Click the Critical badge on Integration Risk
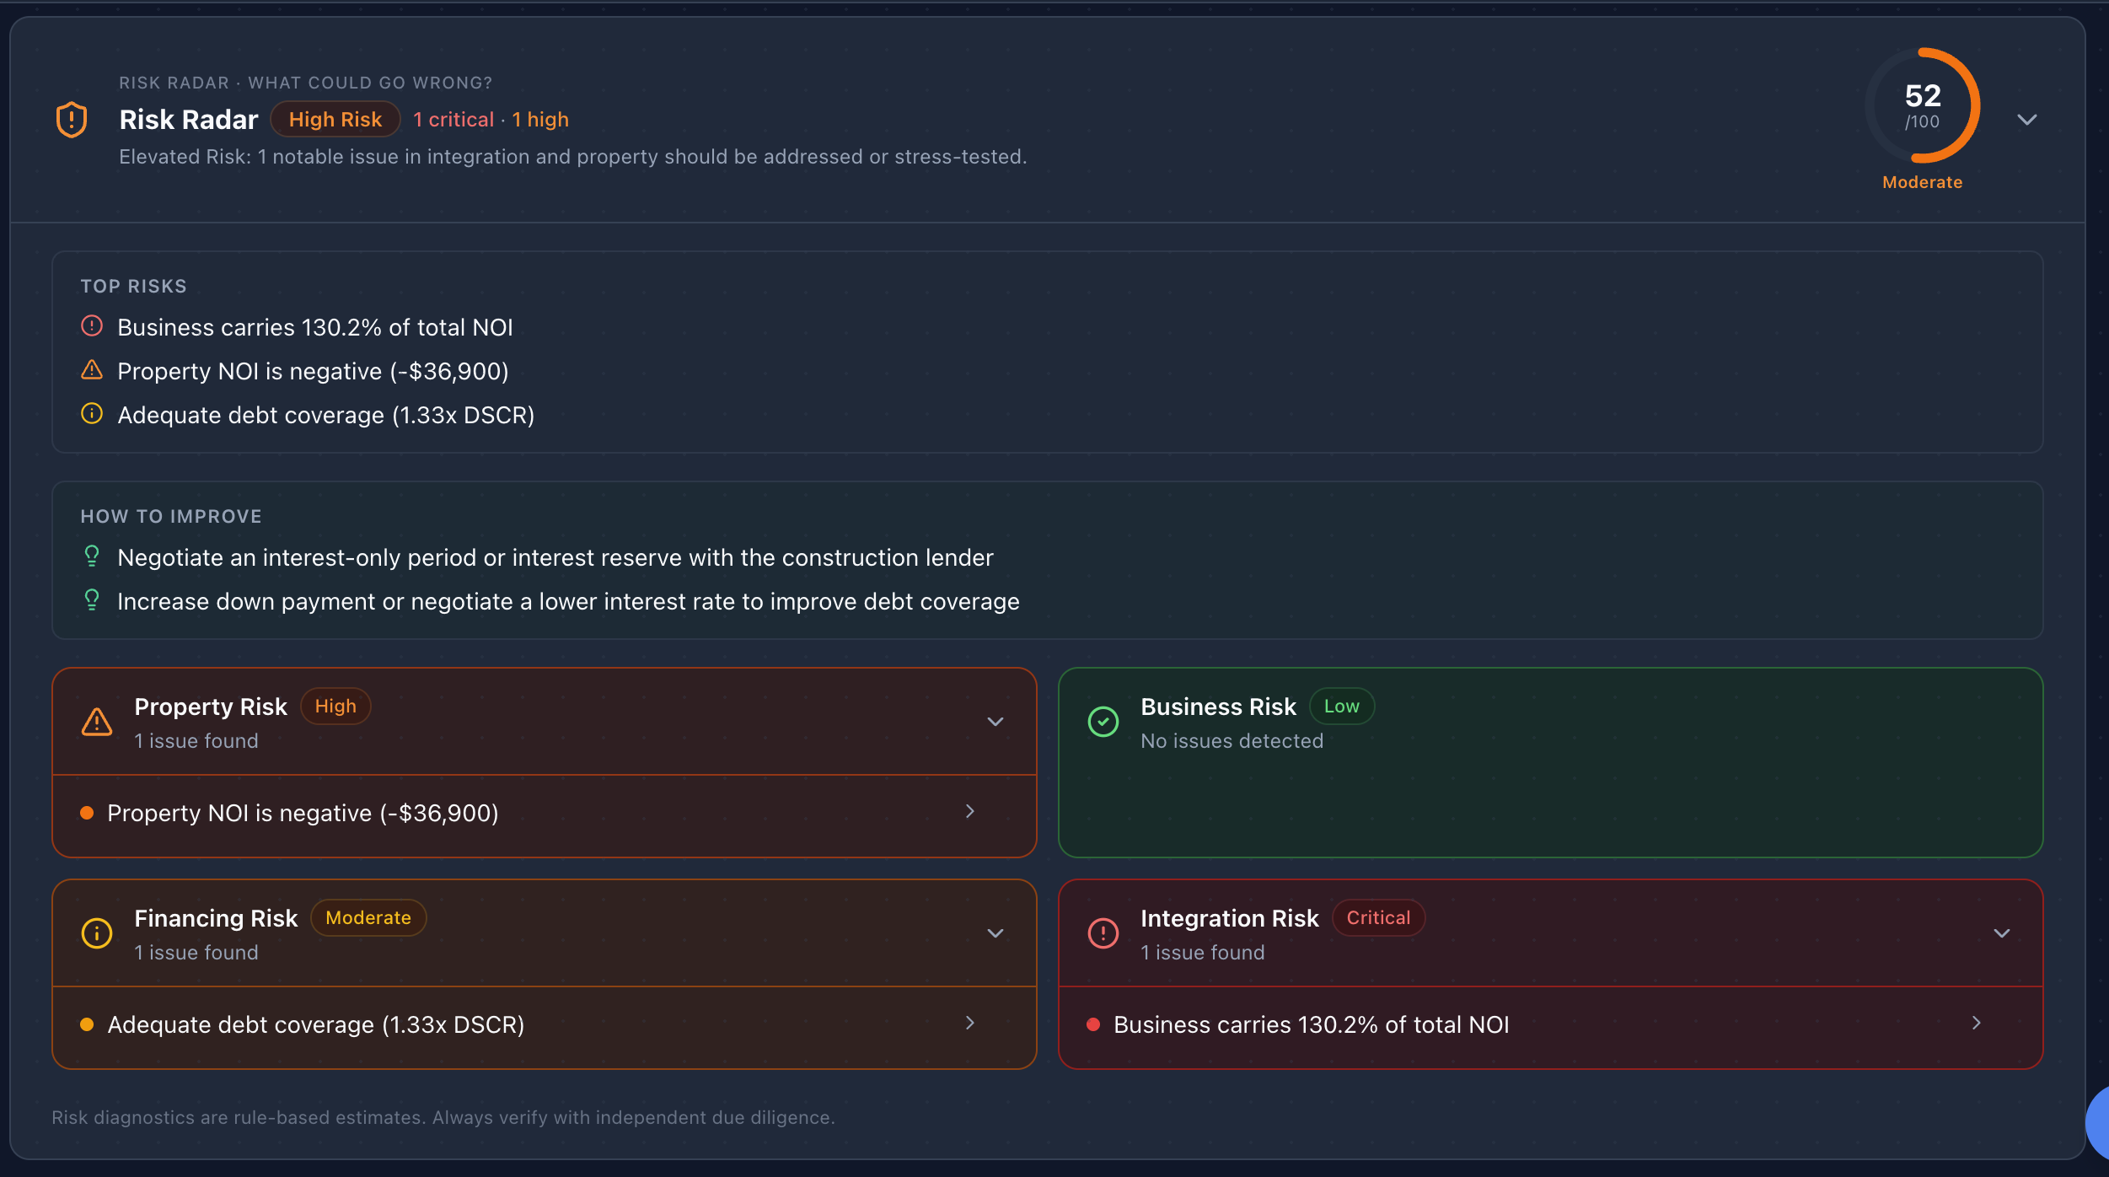 tap(1377, 917)
